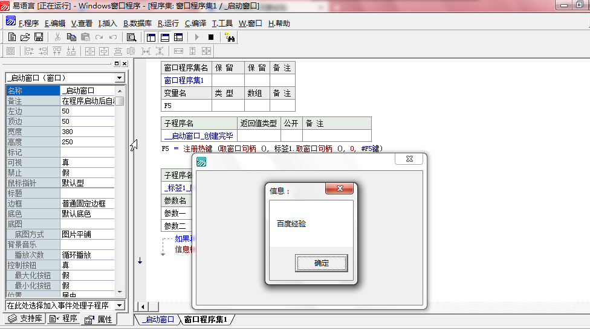Click the Find magnifier toolbar icon
The width and height of the screenshot is (590, 329).
(131, 37)
